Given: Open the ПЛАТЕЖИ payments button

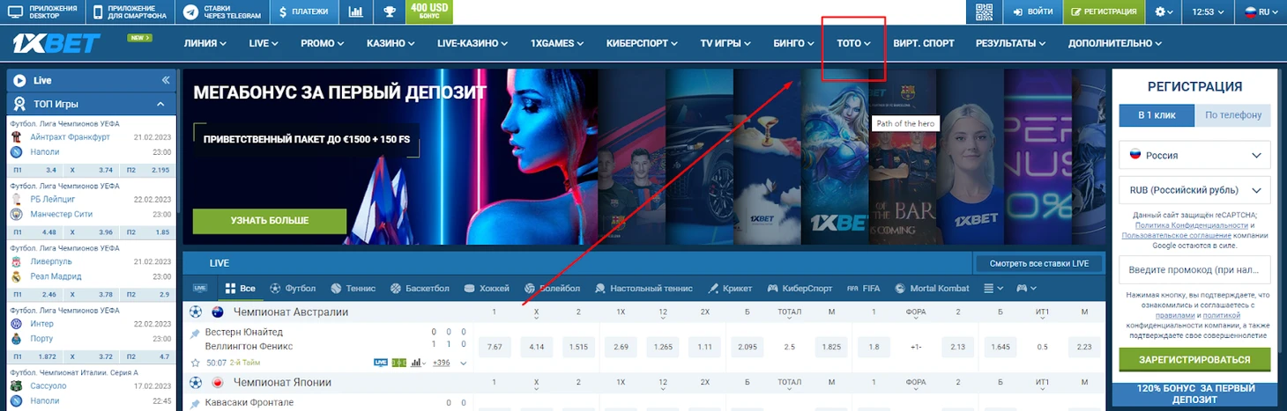Looking at the screenshot, I should point(303,12).
